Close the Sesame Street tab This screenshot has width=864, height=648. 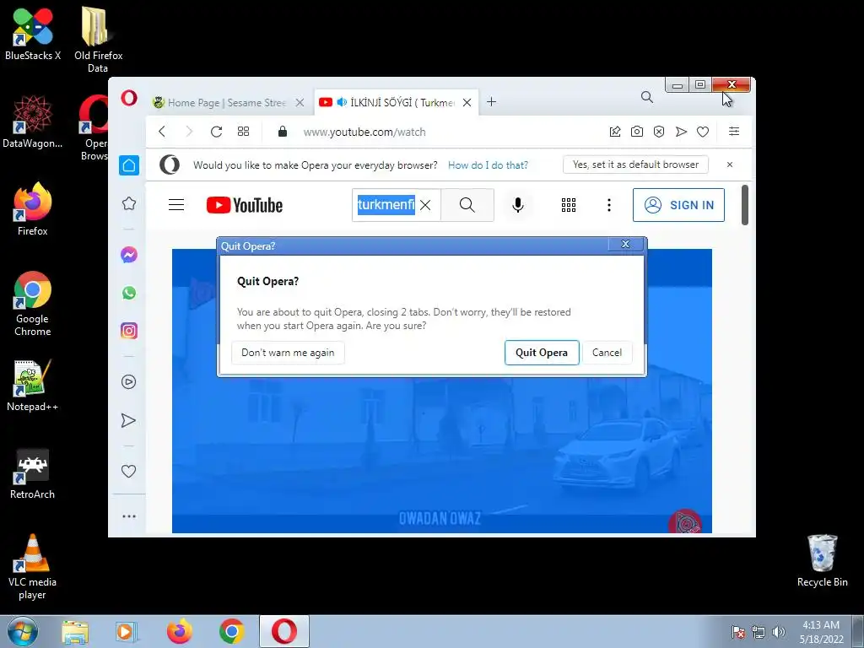[x=300, y=102]
